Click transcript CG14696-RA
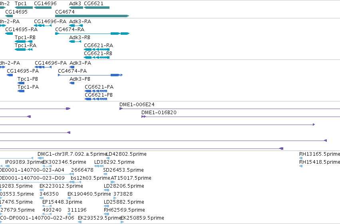 coord(50,22)
